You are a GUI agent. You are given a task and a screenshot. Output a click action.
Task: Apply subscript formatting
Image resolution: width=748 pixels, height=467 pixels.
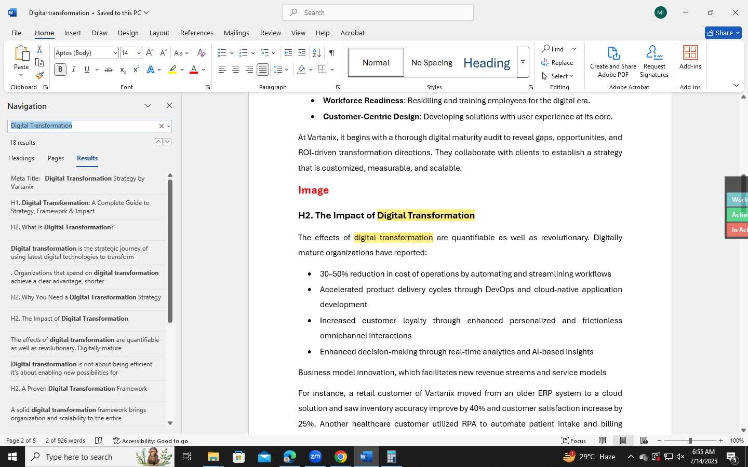click(123, 70)
